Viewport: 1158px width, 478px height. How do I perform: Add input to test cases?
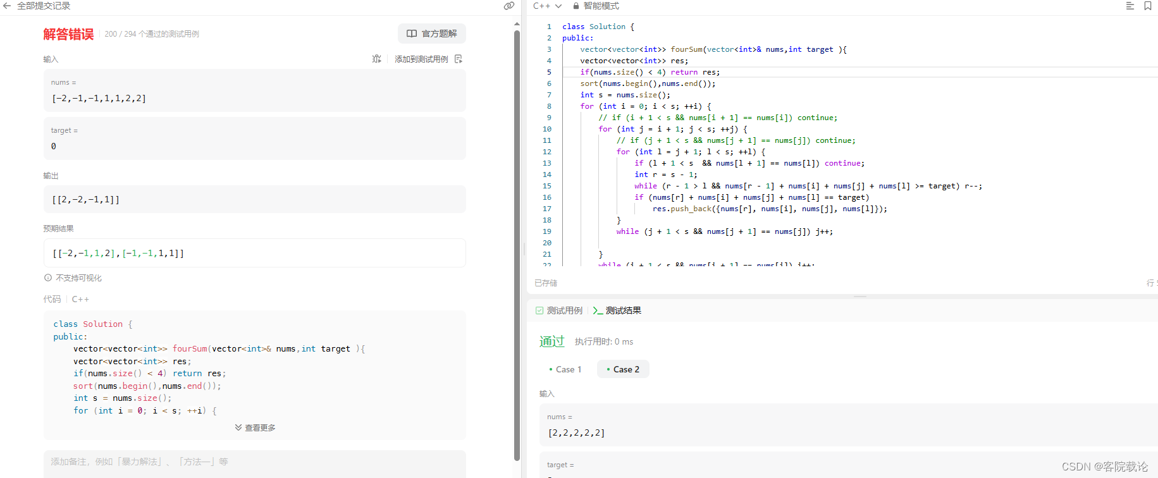point(428,59)
